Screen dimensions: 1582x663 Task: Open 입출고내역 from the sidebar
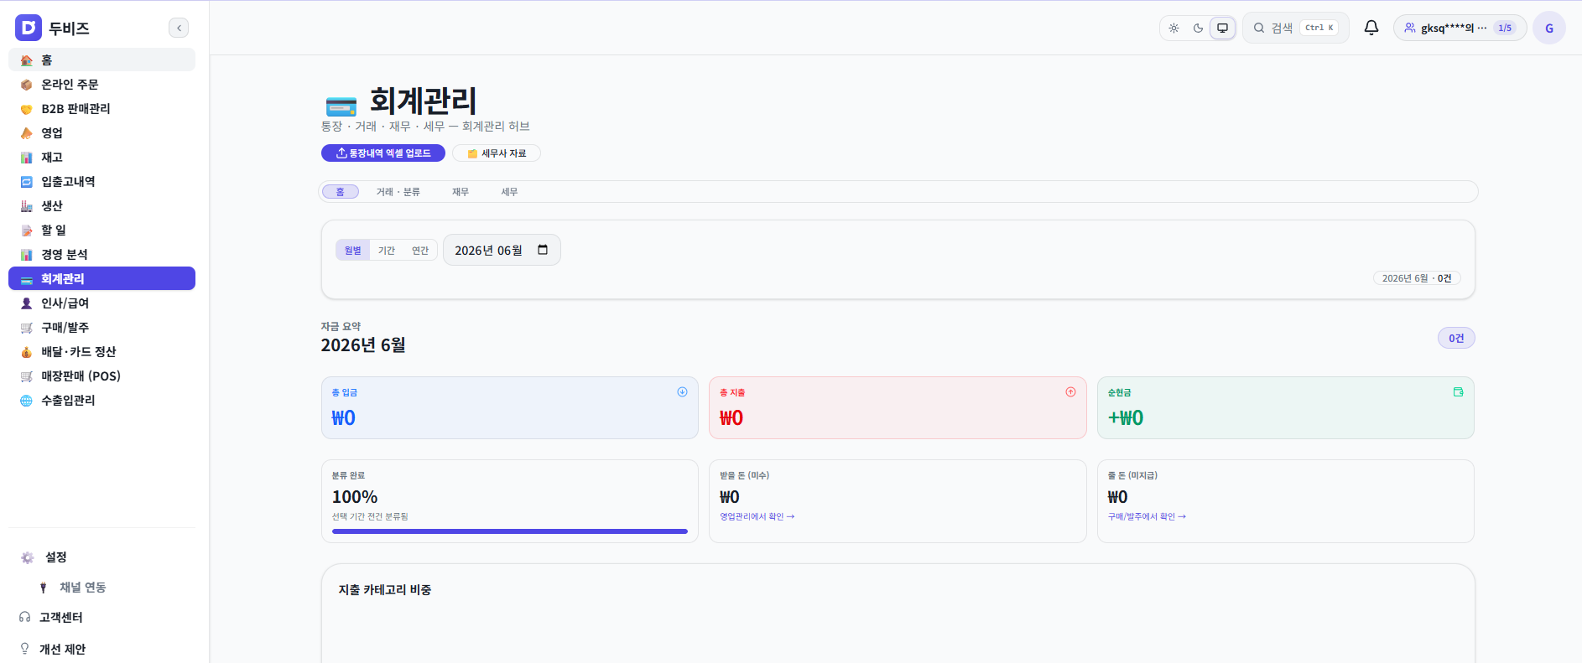click(x=101, y=181)
